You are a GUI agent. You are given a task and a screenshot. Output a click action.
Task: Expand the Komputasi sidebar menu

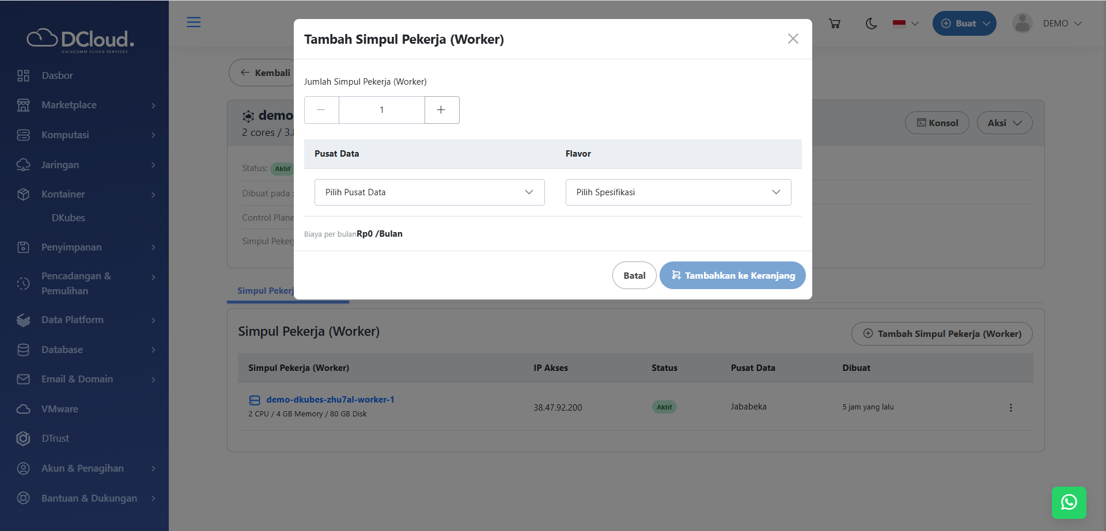[86, 135]
